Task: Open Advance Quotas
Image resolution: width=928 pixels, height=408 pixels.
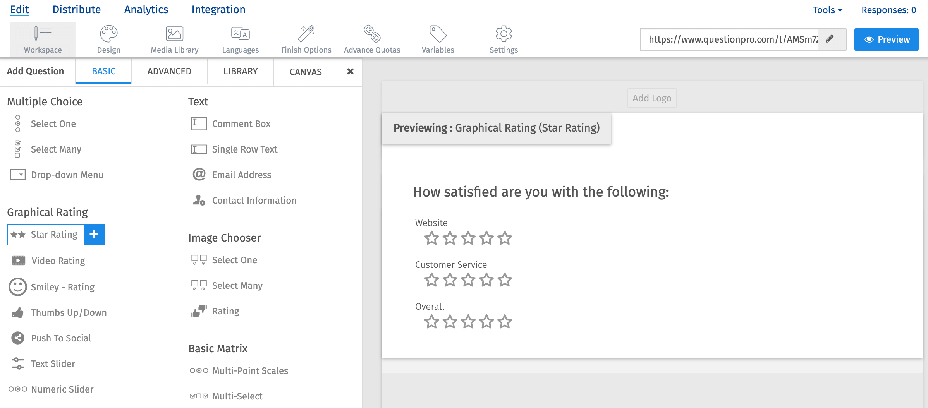Action: tap(371, 39)
